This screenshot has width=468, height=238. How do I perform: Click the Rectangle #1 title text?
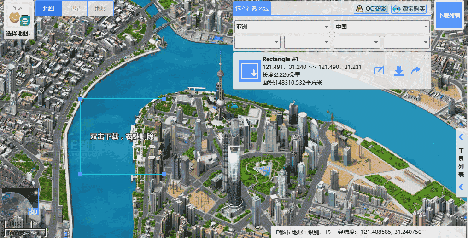click(281, 59)
